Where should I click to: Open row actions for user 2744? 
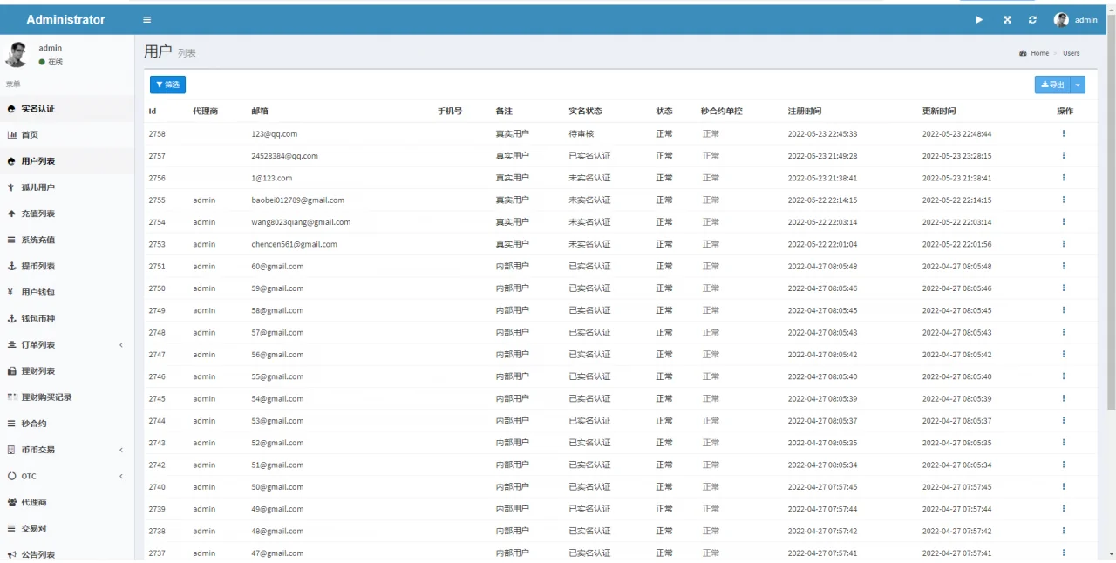click(1064, 420)
